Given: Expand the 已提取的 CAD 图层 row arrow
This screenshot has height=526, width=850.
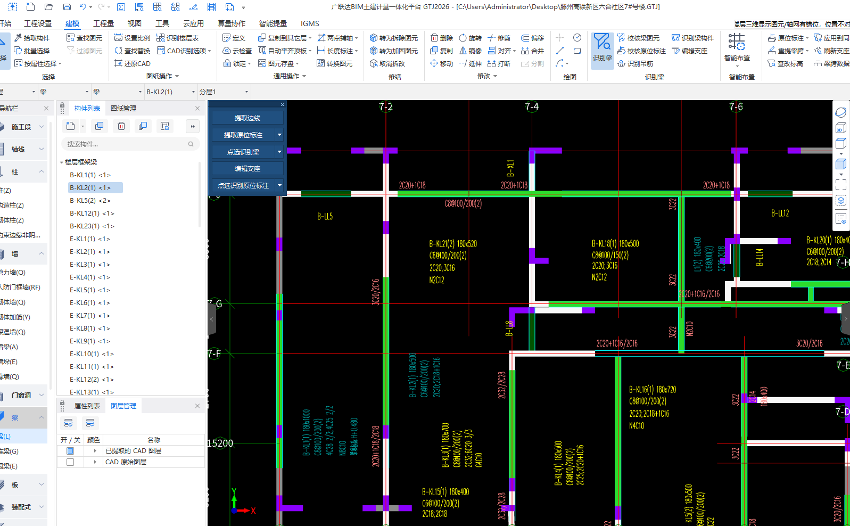Looking at the screenshot, I should 95,451.
